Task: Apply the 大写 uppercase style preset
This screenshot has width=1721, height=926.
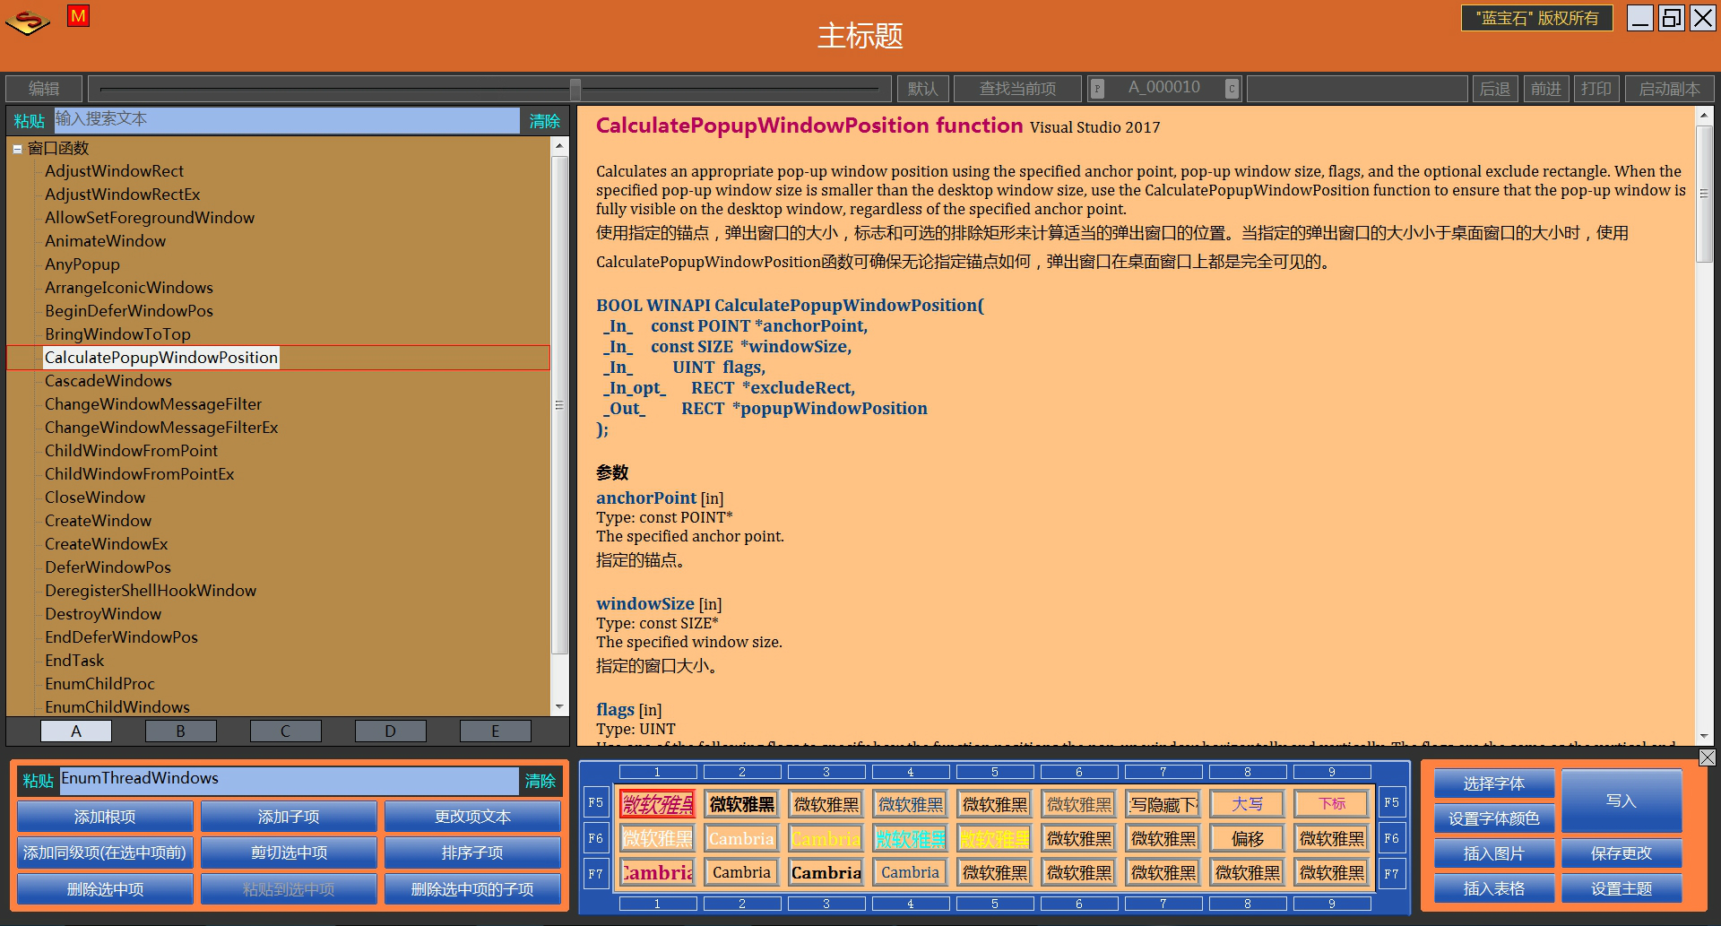Action: pos(1247,804)
